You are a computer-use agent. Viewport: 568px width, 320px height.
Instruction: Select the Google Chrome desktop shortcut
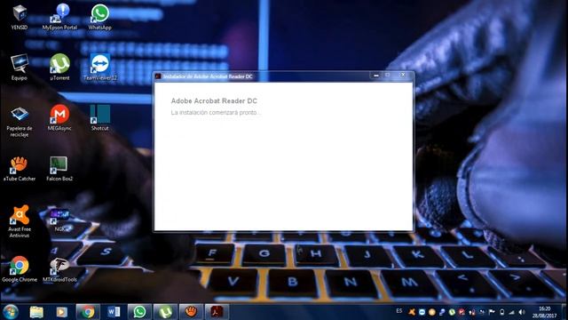(x=20, y=268)
